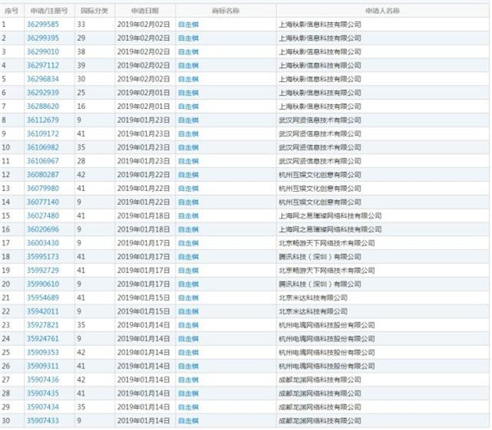
Task: Select date 2019年01月15日 in row 22
Action: (x=143, y=311)
